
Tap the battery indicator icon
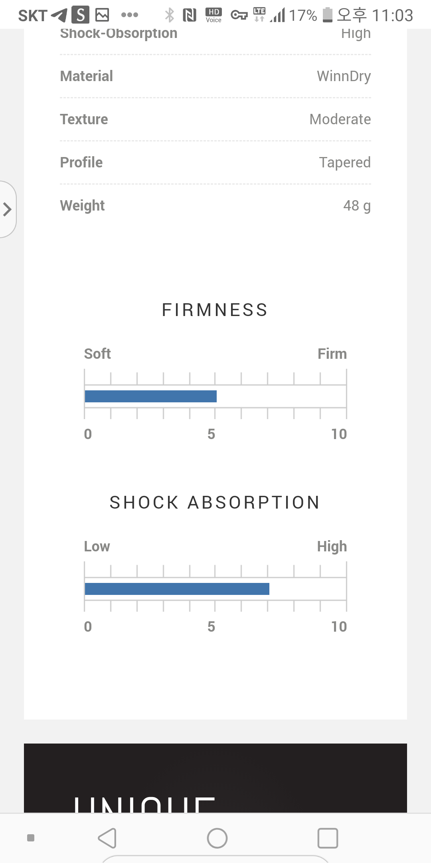(x=327, y=15)
